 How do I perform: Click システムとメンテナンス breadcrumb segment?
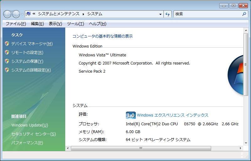(59, 14)
